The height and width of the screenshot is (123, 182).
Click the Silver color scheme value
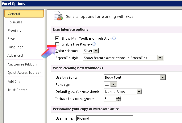88,51
